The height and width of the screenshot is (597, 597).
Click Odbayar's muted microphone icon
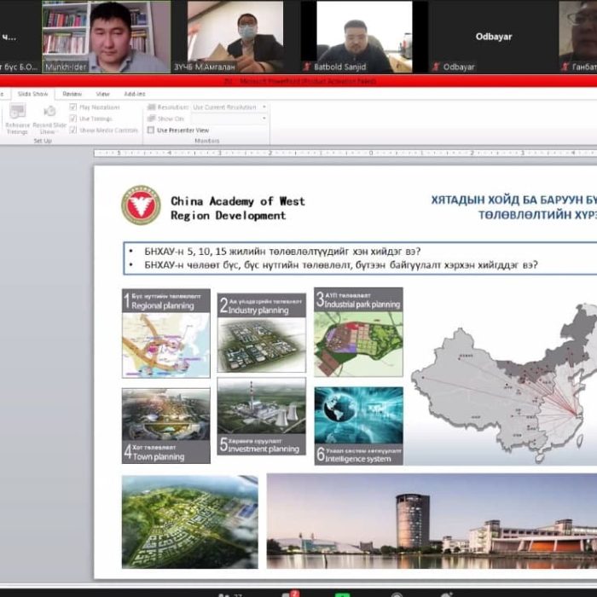click(437, 66)
